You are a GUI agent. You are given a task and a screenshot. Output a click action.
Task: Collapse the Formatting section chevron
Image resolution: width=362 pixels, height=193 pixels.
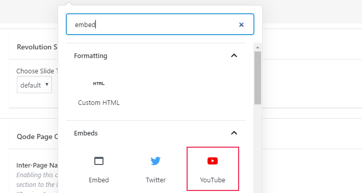click(234, 56)
